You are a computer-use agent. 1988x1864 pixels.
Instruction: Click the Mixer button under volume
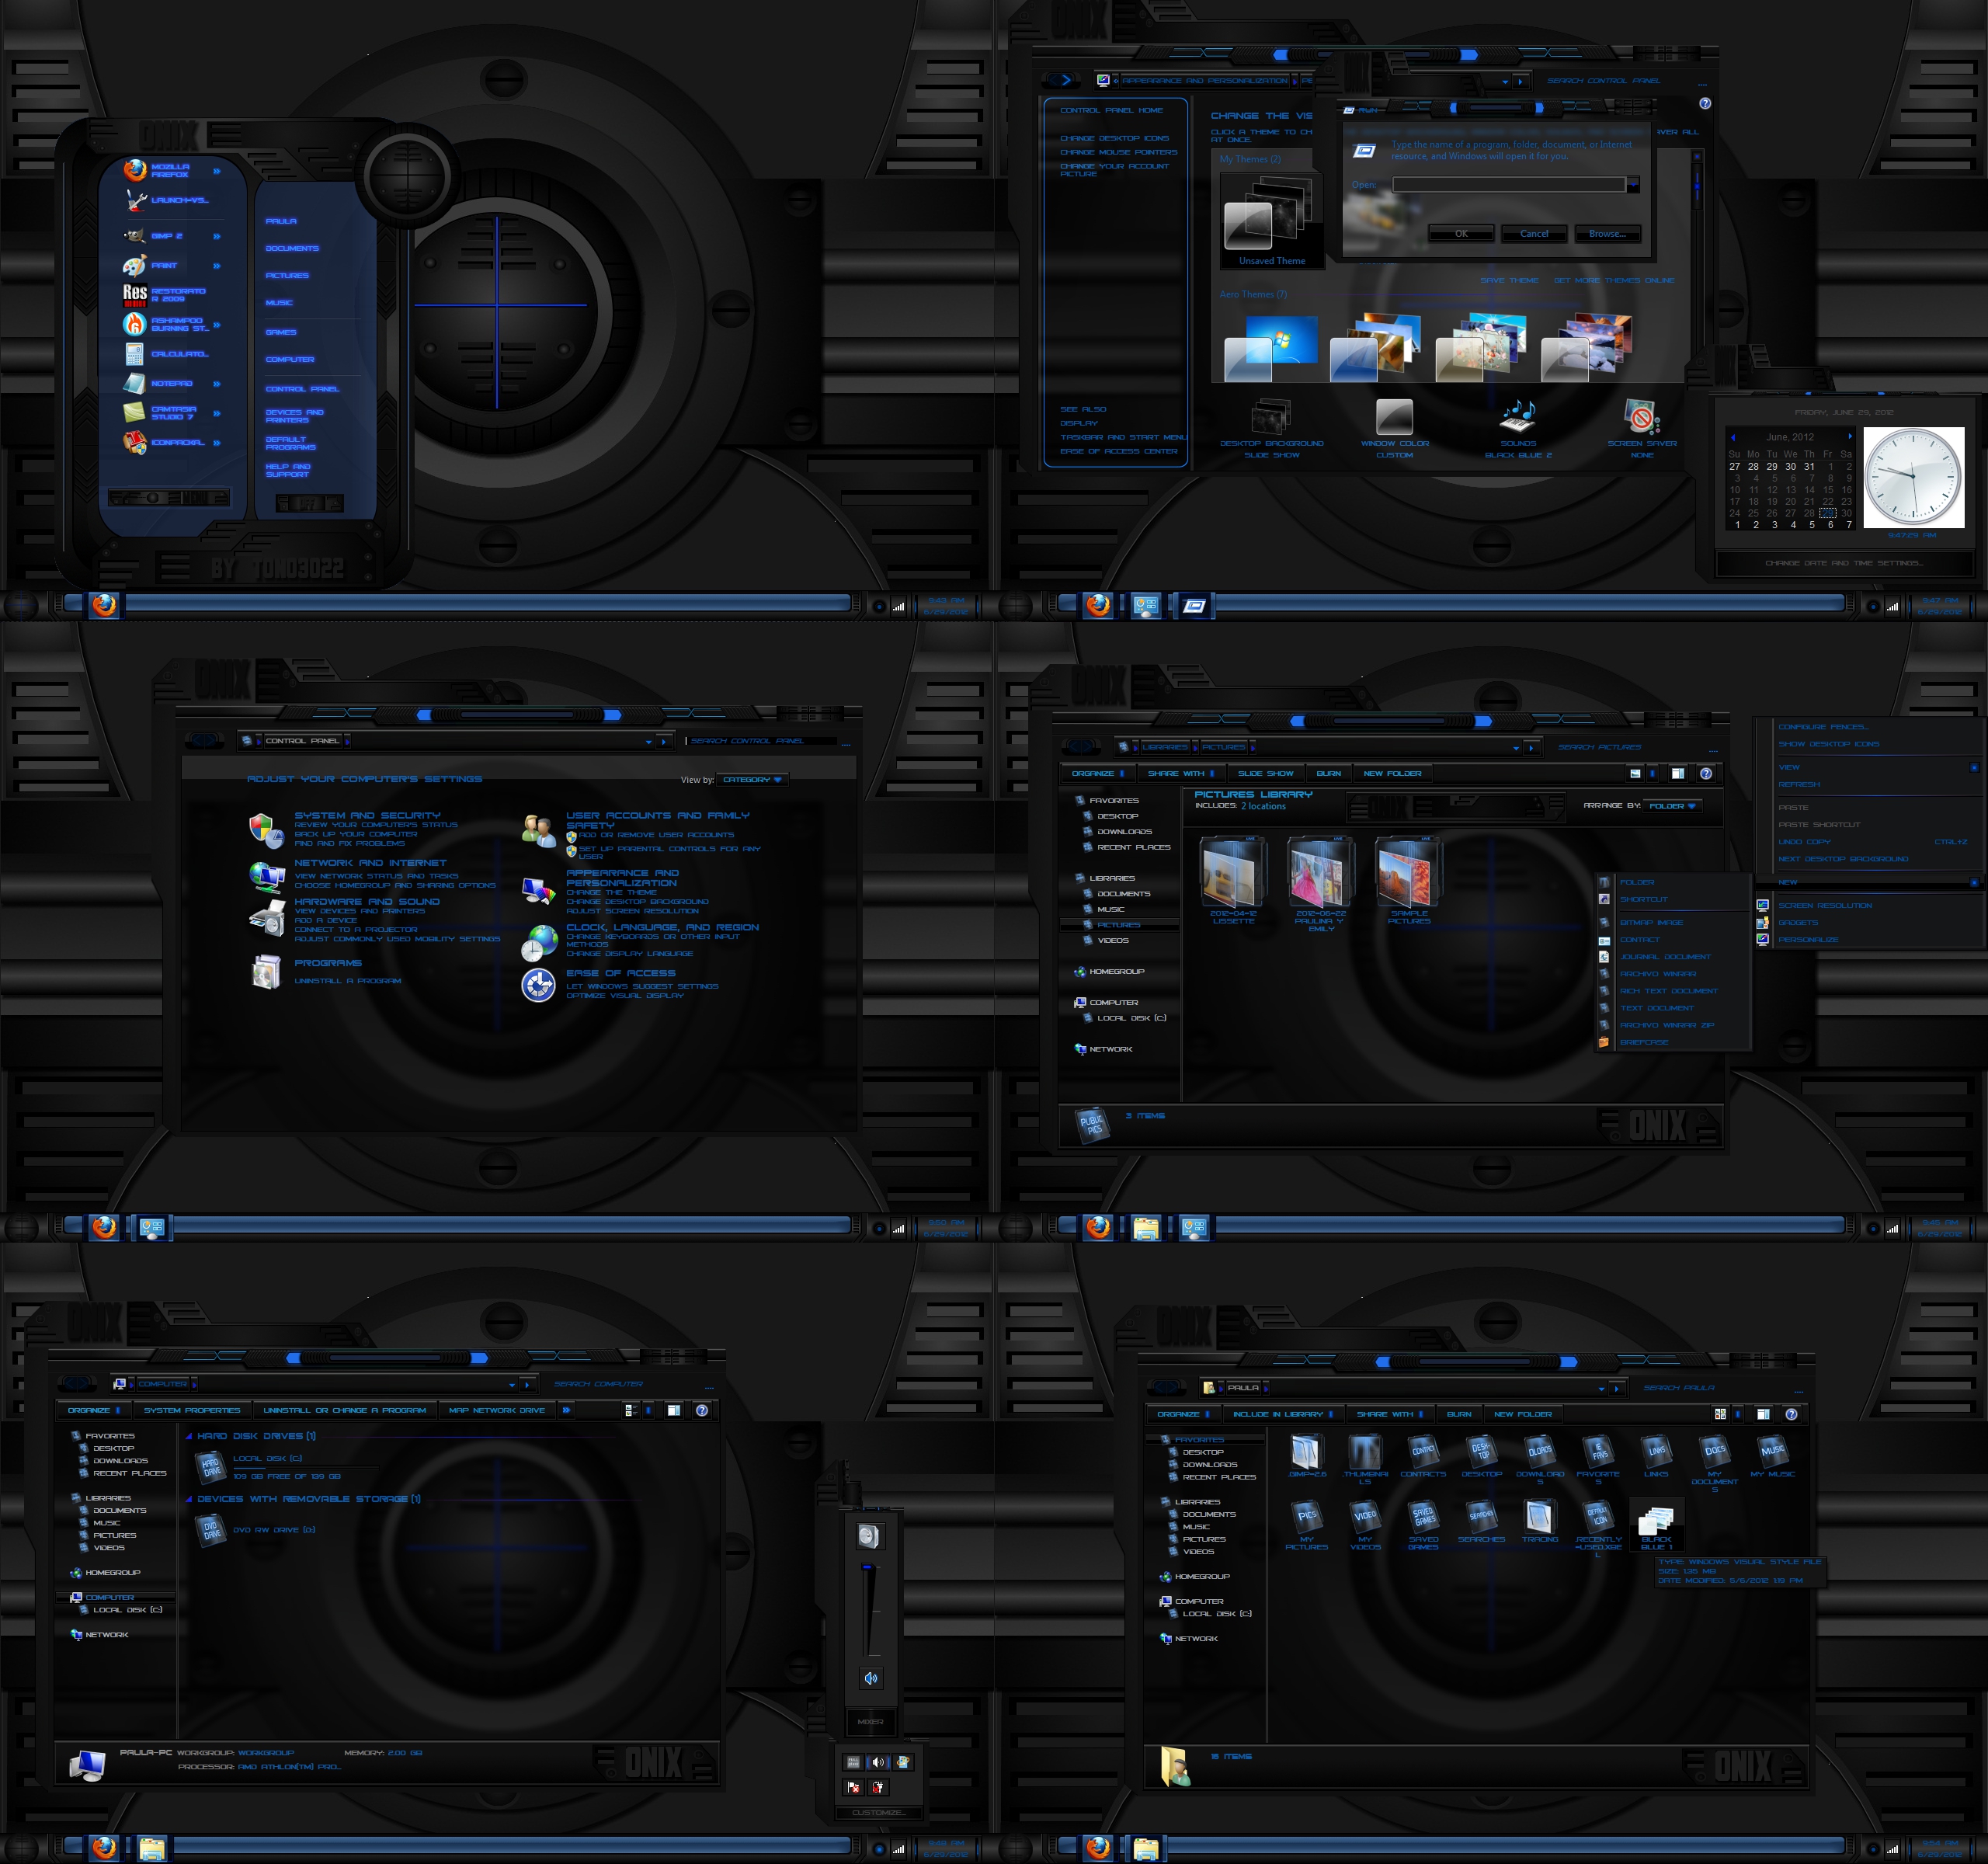pos(871,1722)
